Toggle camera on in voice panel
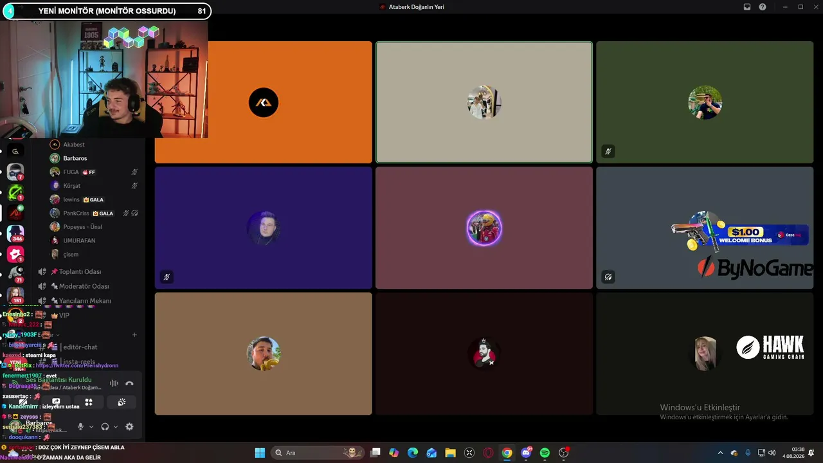The image size is (823, 463). point(23,402)
